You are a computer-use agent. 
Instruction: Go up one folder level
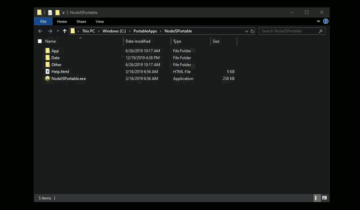[x=64, y=31]
